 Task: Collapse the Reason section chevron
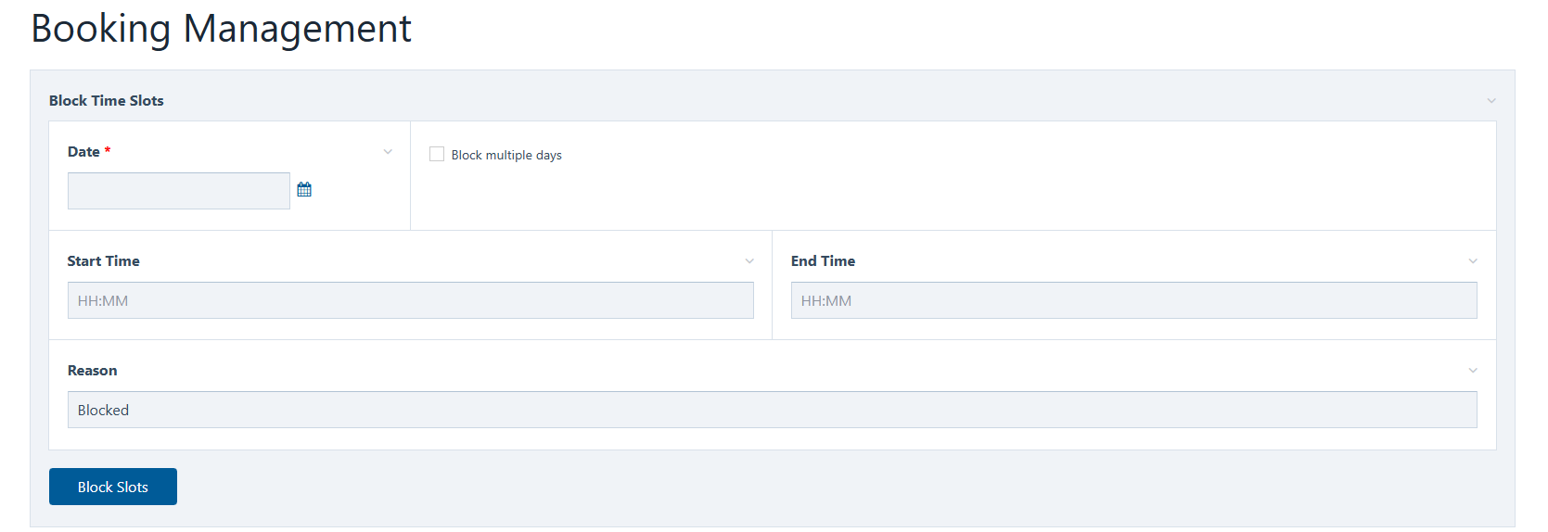click(1473, 371)
